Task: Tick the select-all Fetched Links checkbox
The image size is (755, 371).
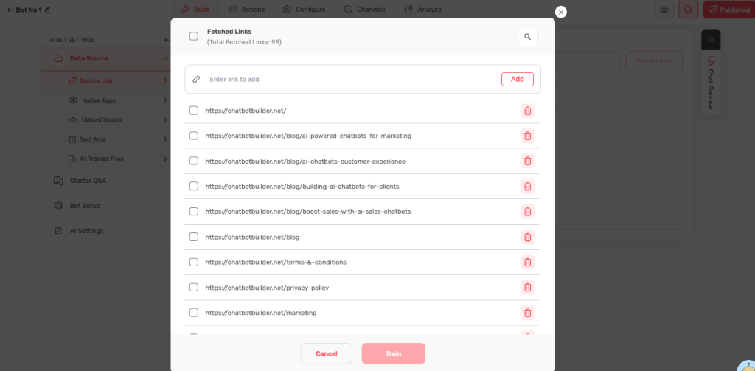Action: coord(194,36)
